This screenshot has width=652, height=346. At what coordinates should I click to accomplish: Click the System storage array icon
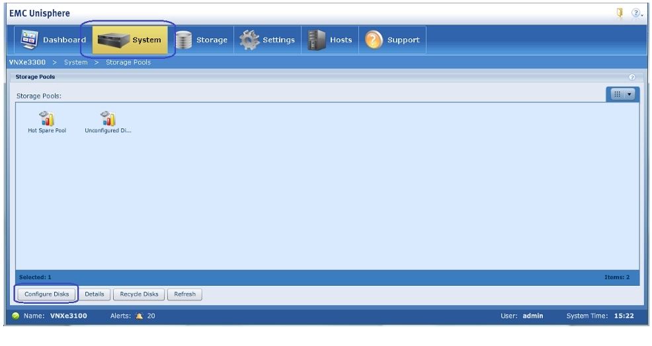click(113, 40)
